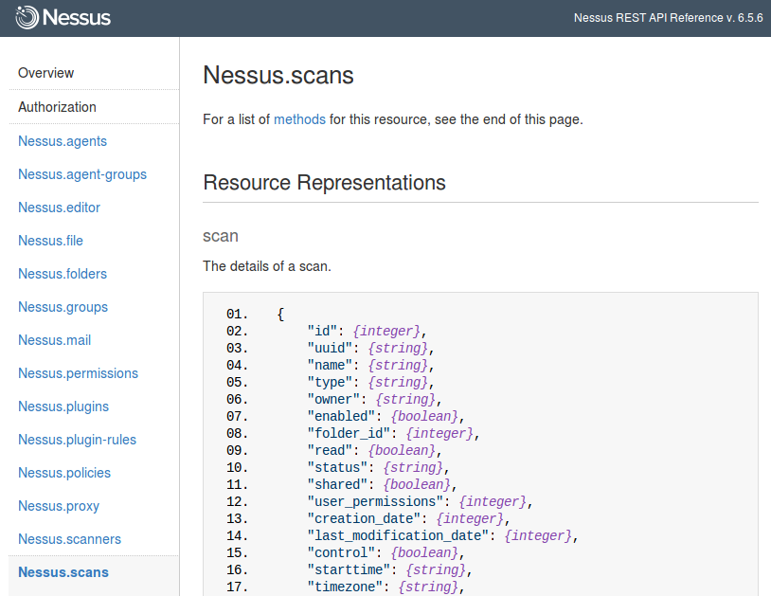The height and width of the screenshot is (596, 771).
Task: Open Nessus.proxy reference
Action: [59, 506]
